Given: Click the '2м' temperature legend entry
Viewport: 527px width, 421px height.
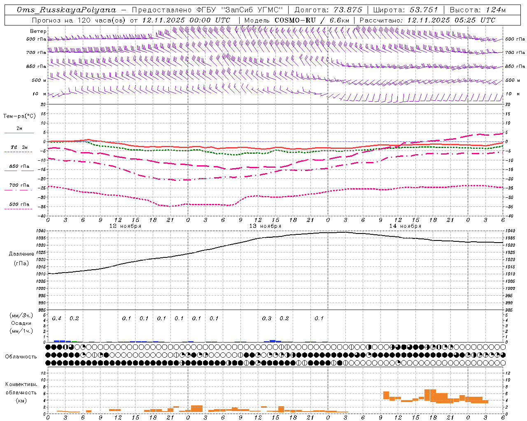Looking at the screenshot, I should [x=19, y=129].
